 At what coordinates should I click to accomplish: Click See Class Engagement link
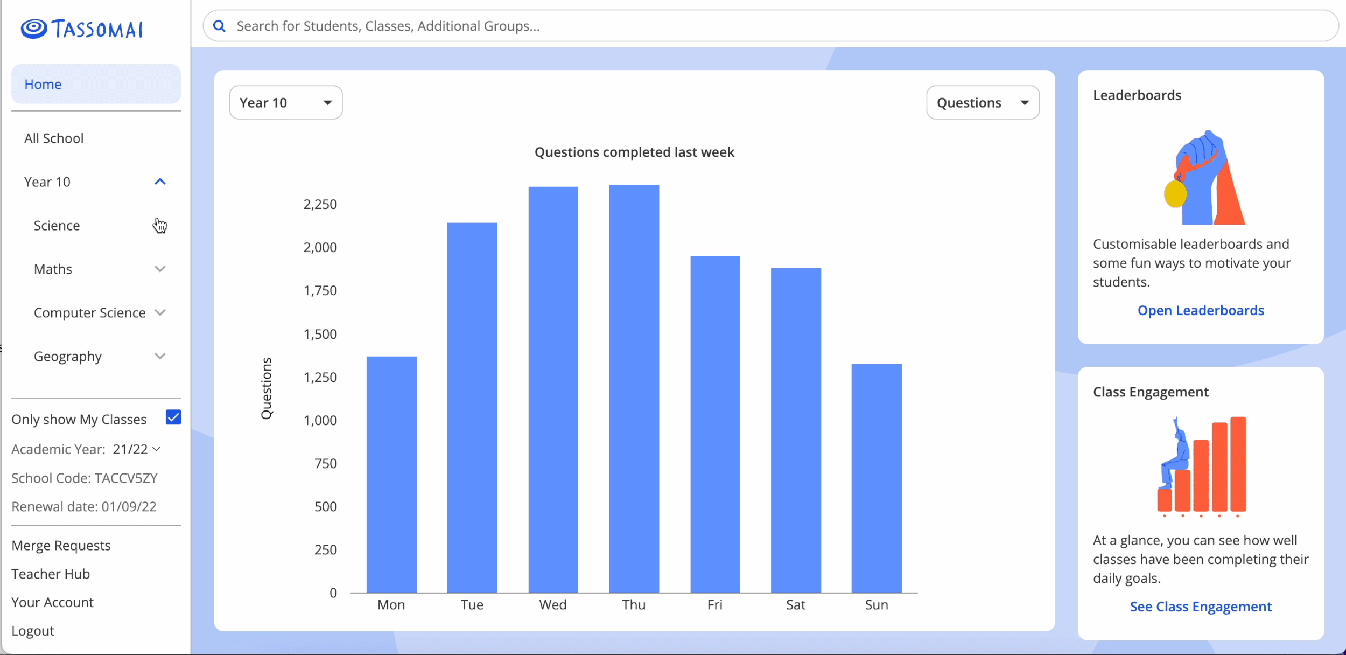pos(1200,607)
